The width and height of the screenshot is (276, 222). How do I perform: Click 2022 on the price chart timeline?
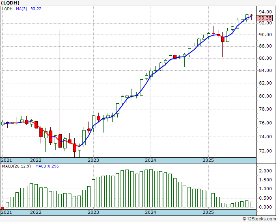[x=36, y=160]
